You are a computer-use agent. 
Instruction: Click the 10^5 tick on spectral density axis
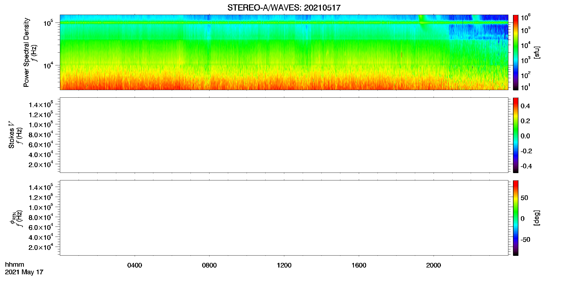48,23
